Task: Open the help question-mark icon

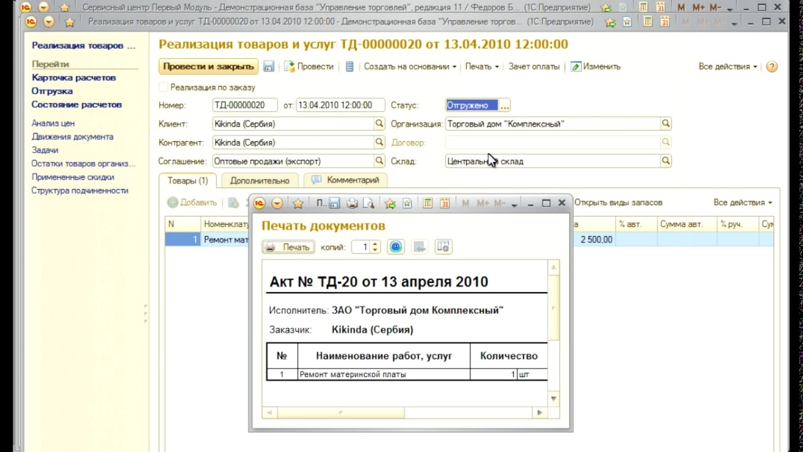Action: coord(772,67)
